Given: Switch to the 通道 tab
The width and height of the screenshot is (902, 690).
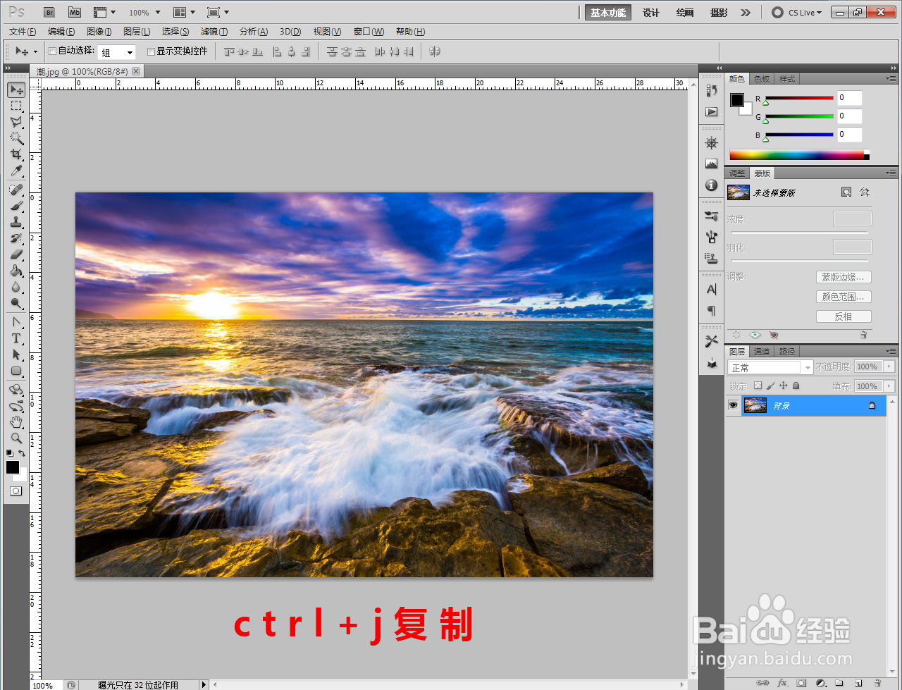Looking at the screenshot, I should click(x=762, y=351).
